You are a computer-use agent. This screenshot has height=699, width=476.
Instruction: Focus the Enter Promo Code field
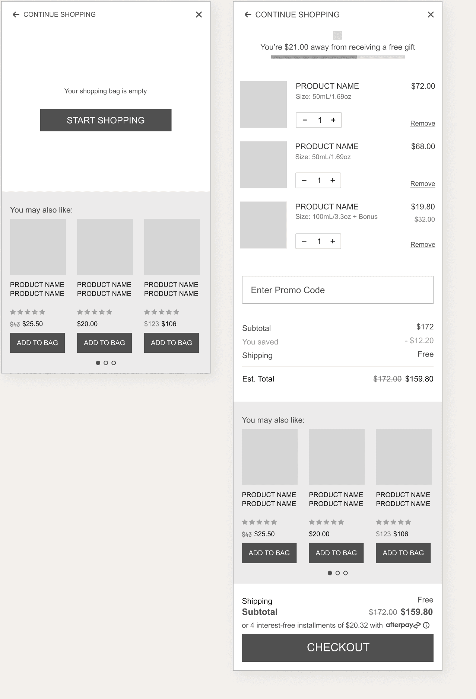click(338, 290)
